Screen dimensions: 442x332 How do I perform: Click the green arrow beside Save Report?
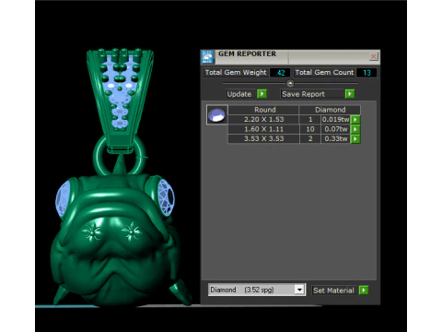click(350, 94)
